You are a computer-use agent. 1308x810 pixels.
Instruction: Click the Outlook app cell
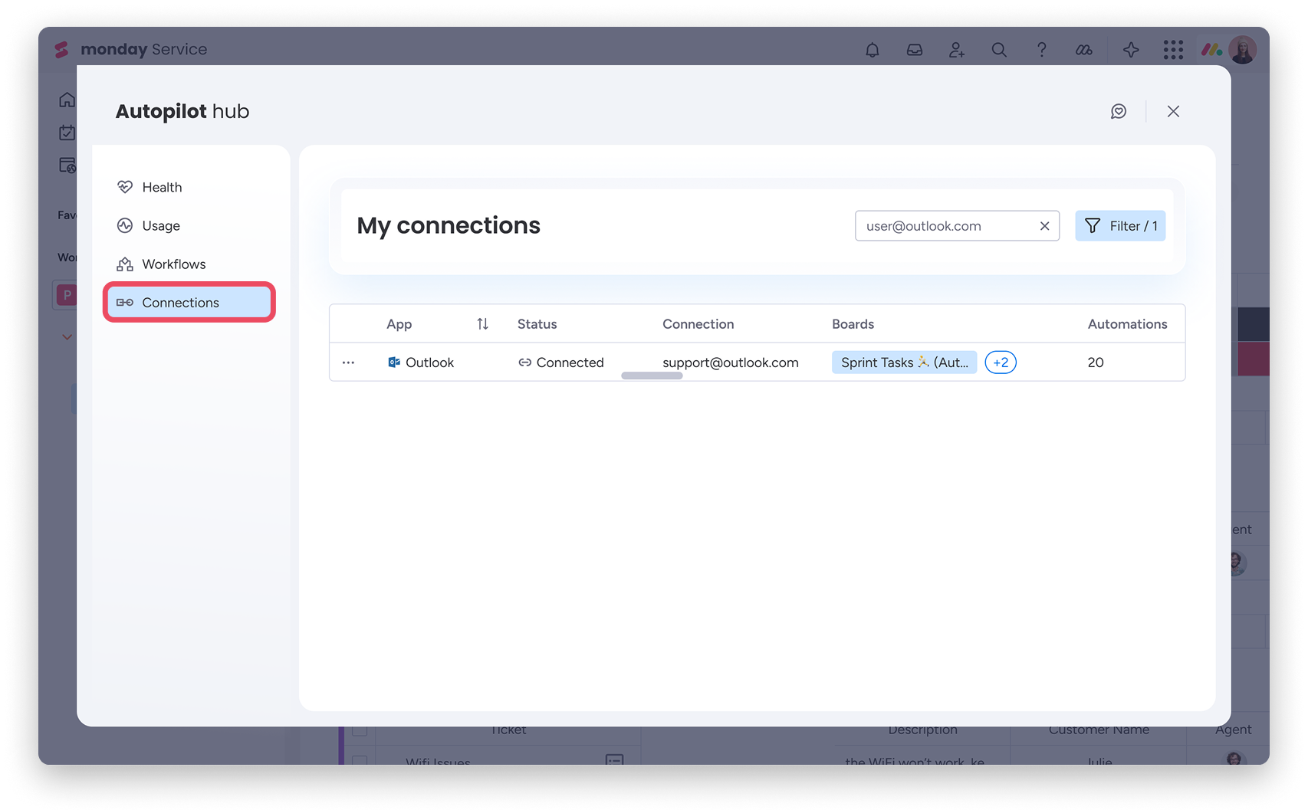[x=421, y=362]
